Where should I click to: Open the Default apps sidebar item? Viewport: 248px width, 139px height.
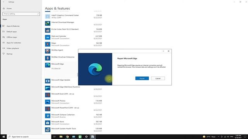[x=12, y=32]
